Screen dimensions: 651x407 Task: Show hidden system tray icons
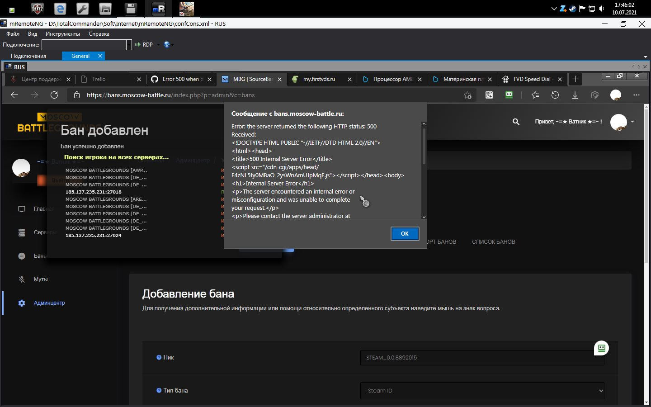[554, 9]
